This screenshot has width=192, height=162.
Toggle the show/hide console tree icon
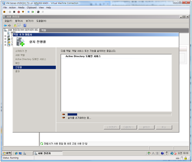pos(19,25)
